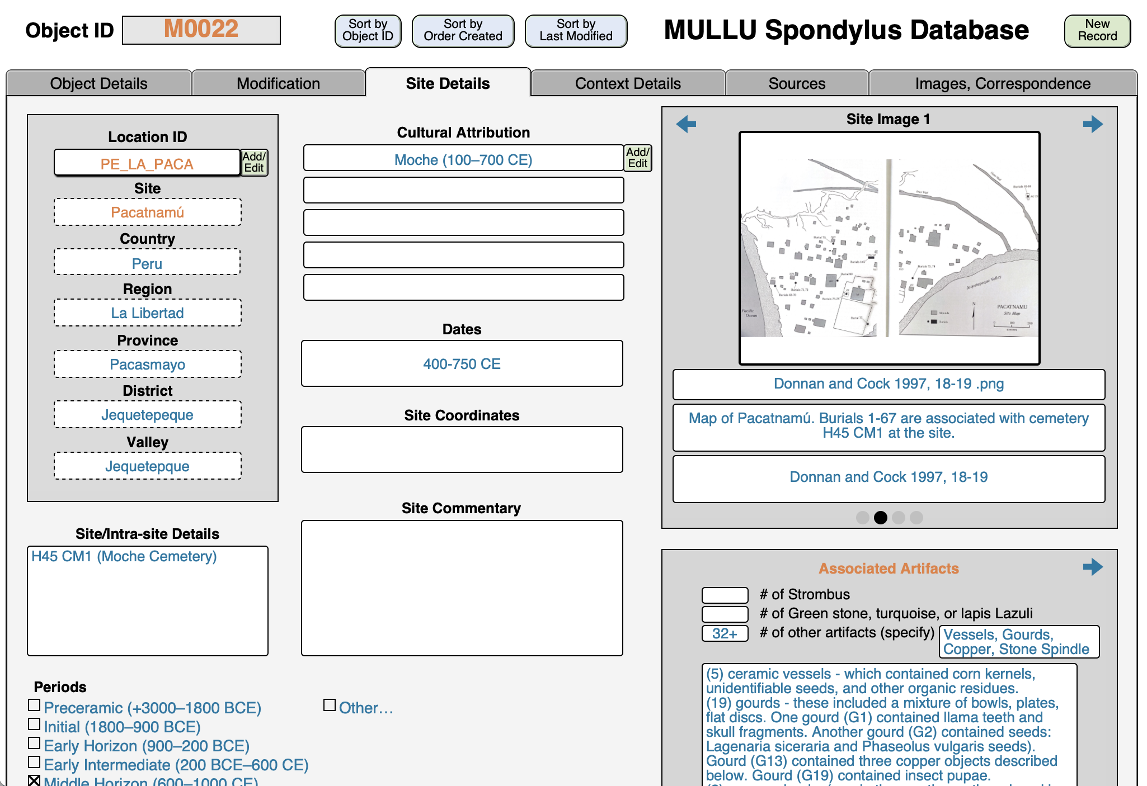Click Add/Edit next to Cultural Attribution
Viewport: 1147px width, 786px height.
638,158
